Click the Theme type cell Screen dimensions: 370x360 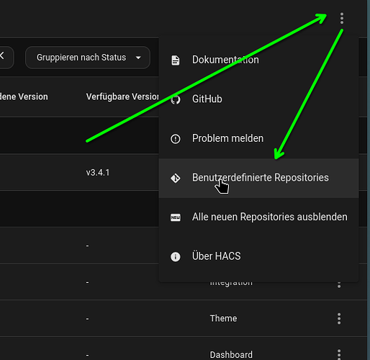[223, 318]
